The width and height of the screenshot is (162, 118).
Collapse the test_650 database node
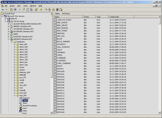15,95
